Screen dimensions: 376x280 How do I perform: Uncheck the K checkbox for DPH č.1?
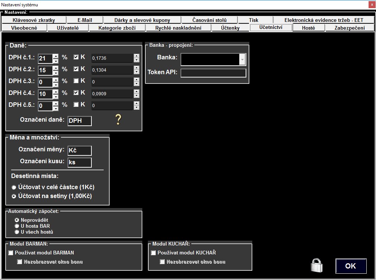point(76,57)
